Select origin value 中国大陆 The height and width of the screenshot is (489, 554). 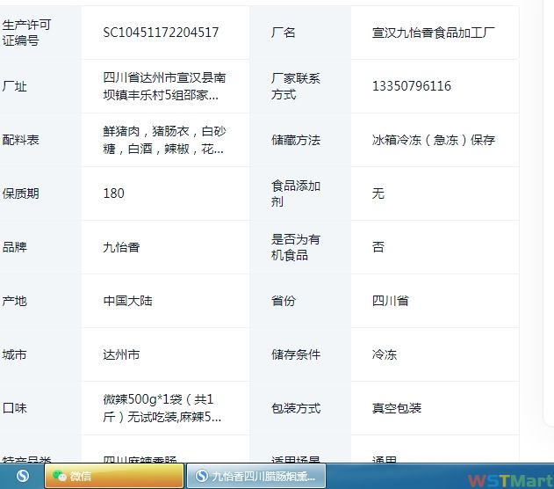click(x=127, y=301)
